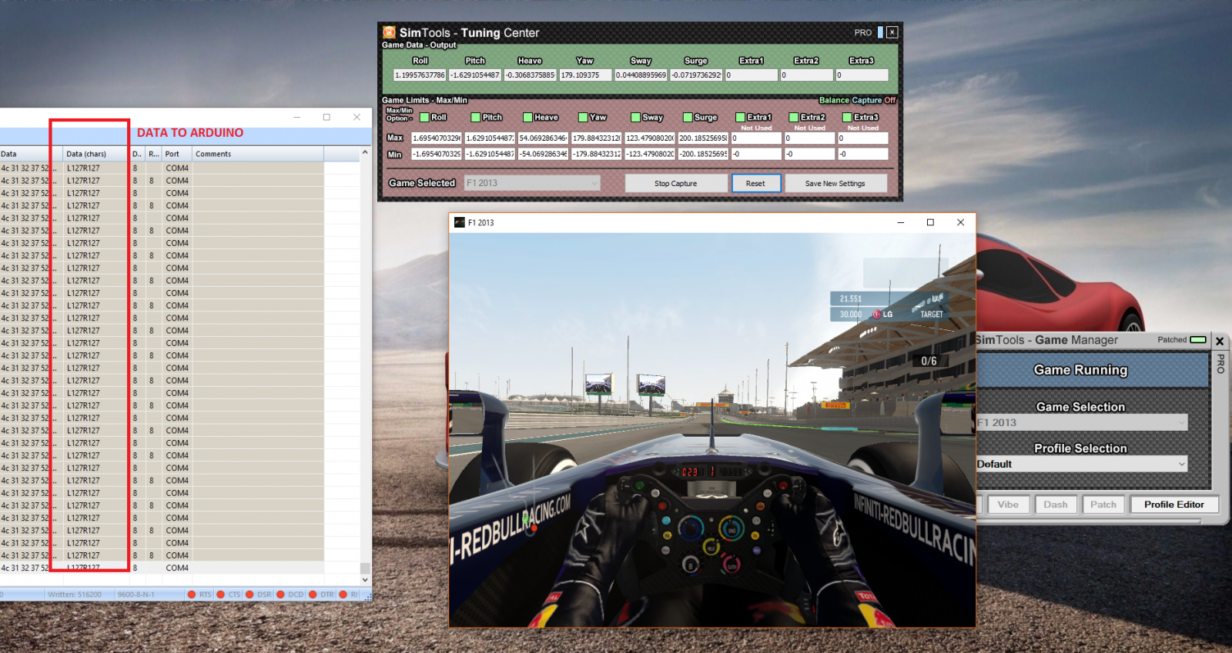Click the 'Game Running' status banner
1232x653 pixels.
click(x=1093, y=370)
